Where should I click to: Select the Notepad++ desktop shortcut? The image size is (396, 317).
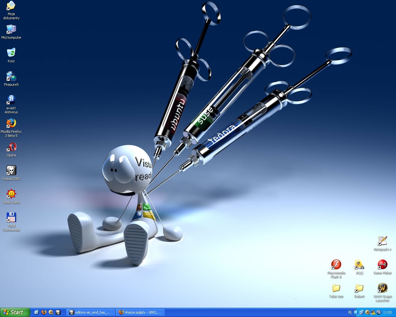coord(382,241)
